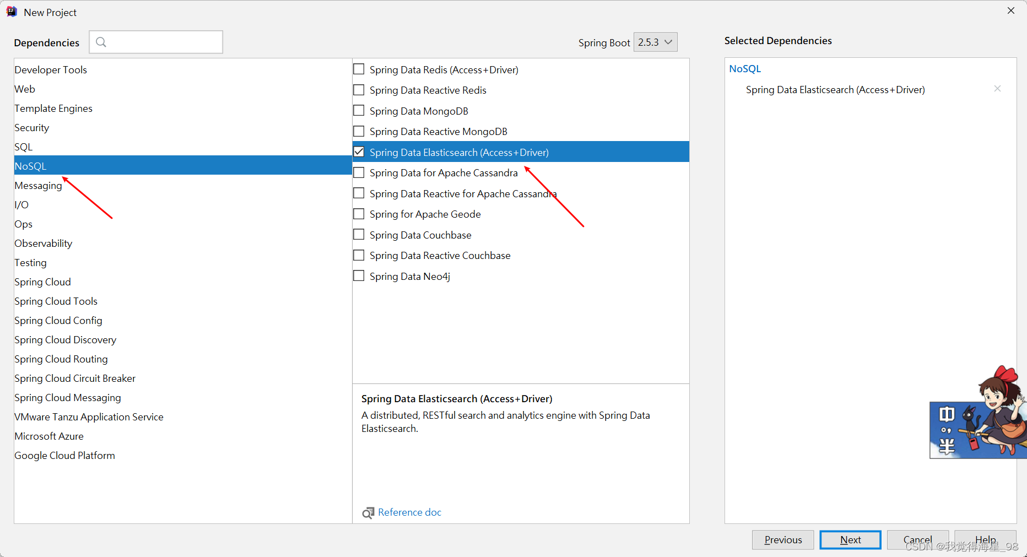The image size is (1027, 557).
Task: Open the Observability category
Action: [183, 243]
